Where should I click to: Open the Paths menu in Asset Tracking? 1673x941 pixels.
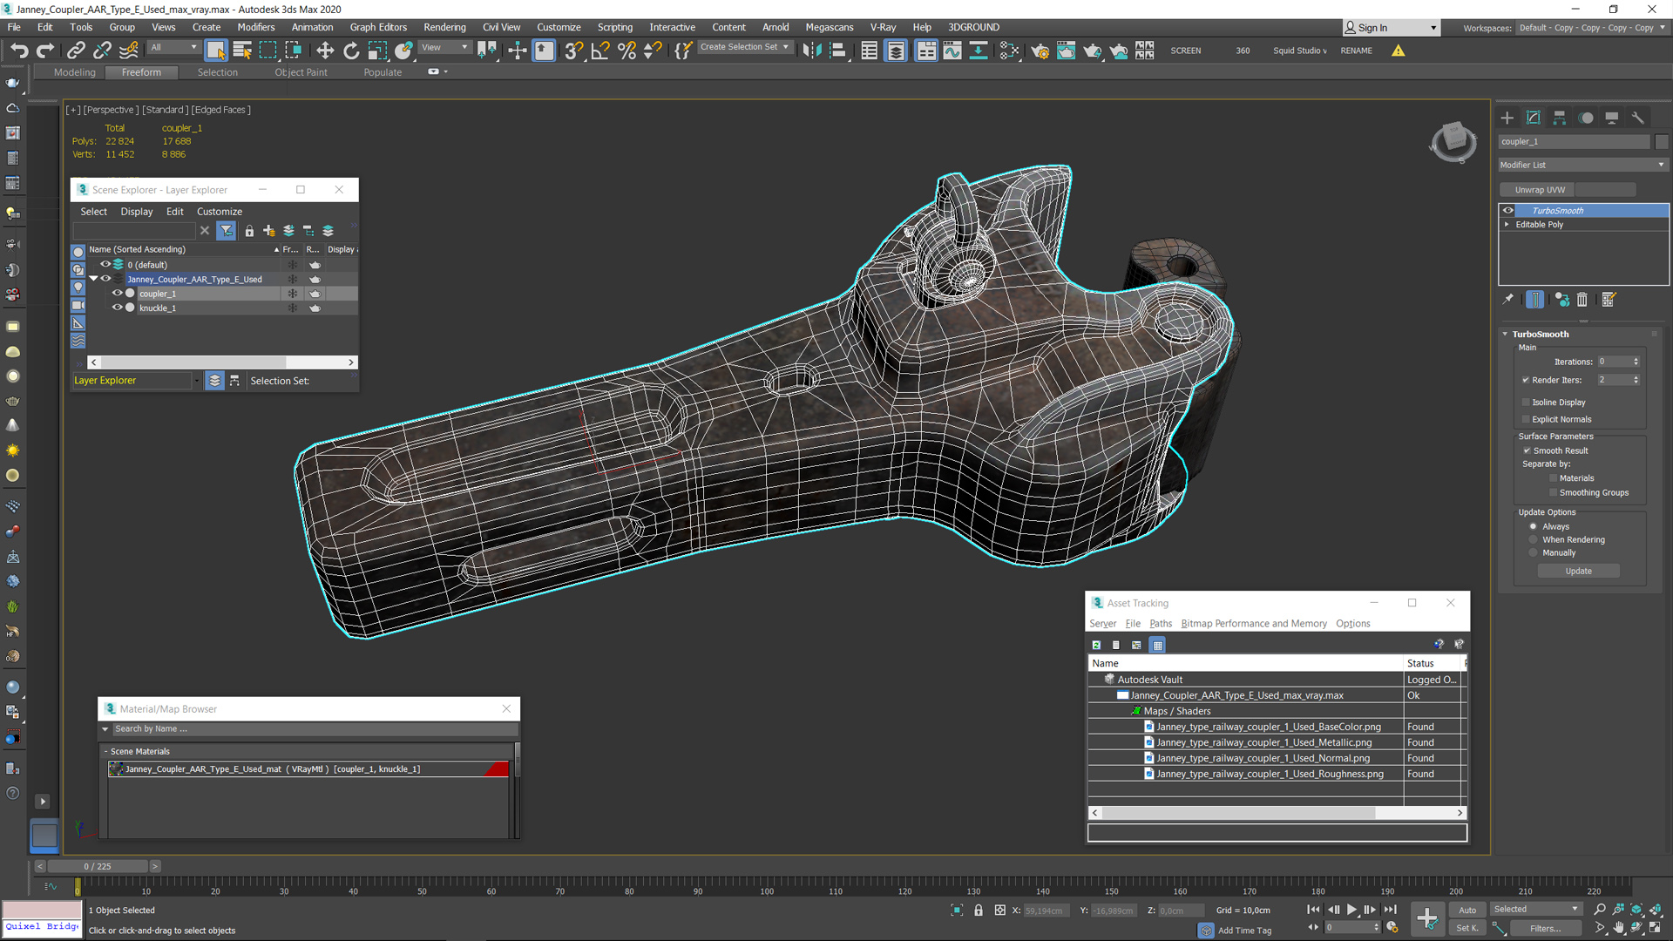coord(1161,624)
